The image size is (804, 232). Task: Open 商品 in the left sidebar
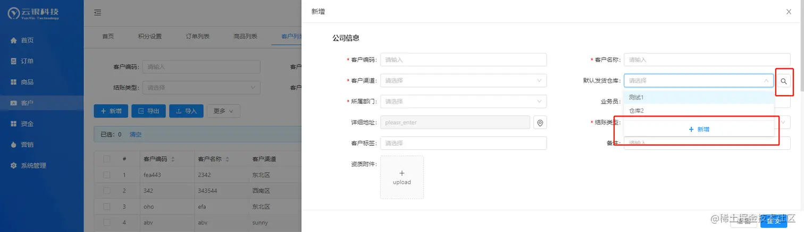pyautogui.click(x=42, y=82)
